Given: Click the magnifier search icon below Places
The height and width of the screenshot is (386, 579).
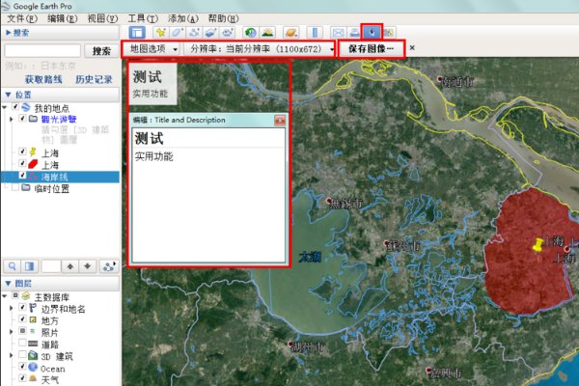Looking at the screenshot, I should click(13, 266).
